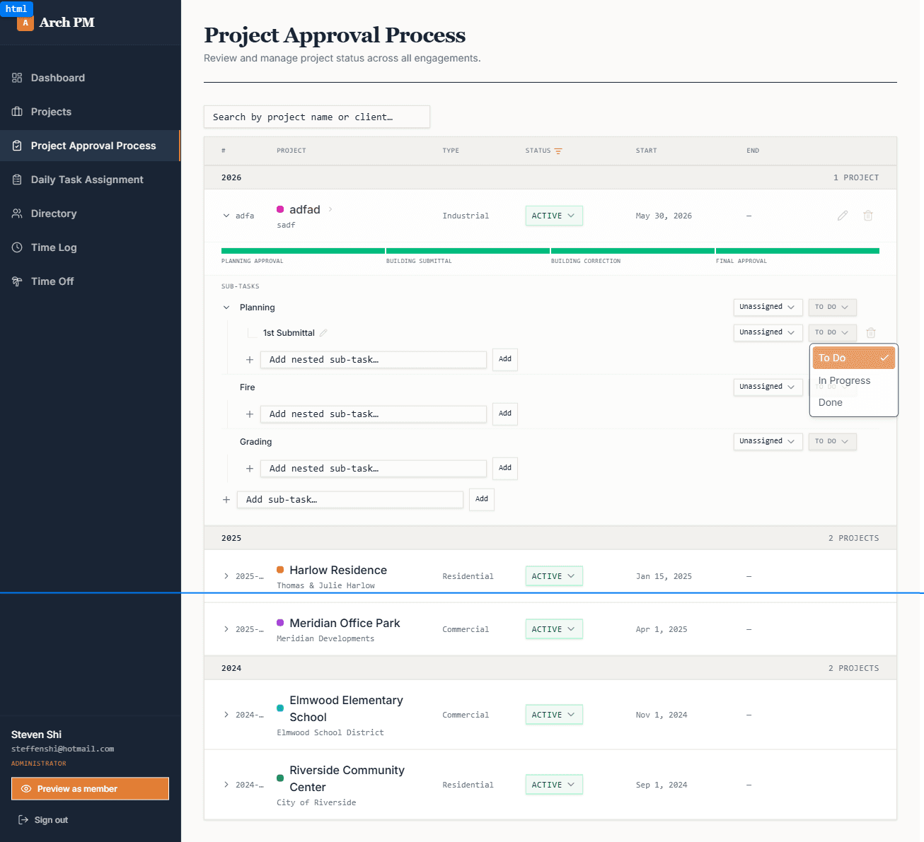Open the Meridian Office Park status dropdown
Image resolution: width=924 pixels, height=842 pixels.
(554, 629)
